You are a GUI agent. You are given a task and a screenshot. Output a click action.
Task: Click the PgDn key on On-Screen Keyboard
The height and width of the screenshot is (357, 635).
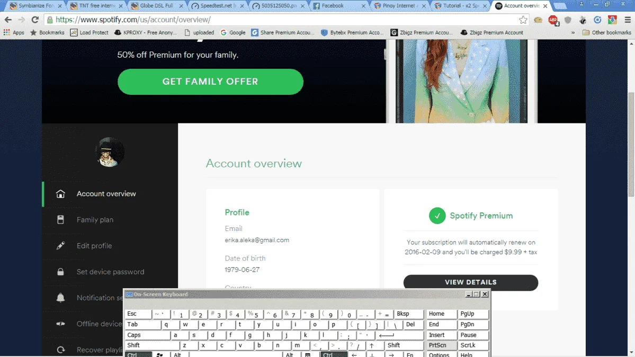coord(473,325)
